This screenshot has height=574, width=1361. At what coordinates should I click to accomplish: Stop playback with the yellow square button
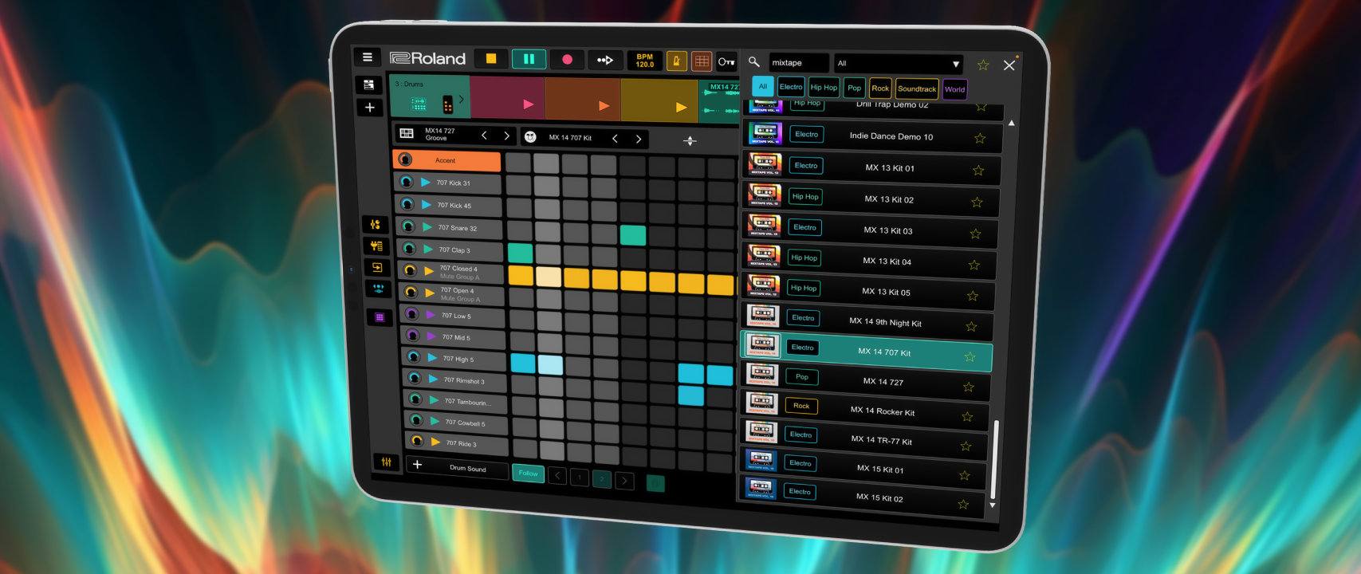(491, 59)
